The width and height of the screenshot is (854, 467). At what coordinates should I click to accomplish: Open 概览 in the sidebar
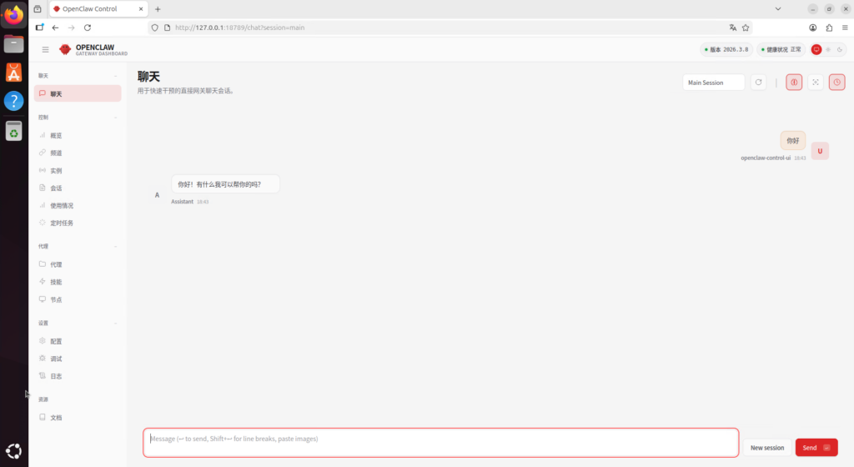point(56,135)
